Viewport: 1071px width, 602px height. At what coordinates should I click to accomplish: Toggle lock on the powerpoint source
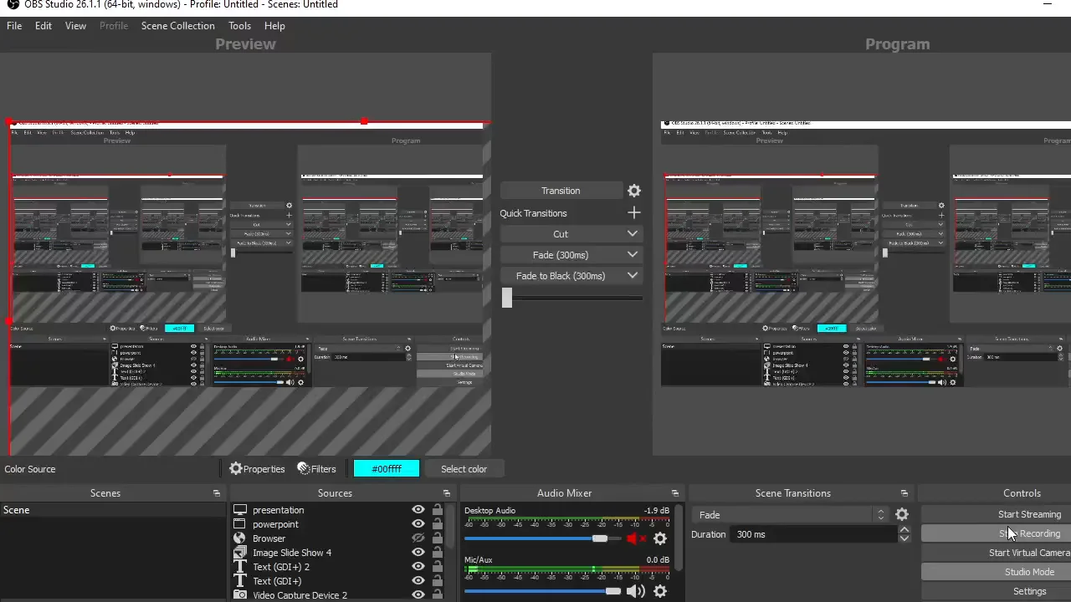[x=438, y=524]
